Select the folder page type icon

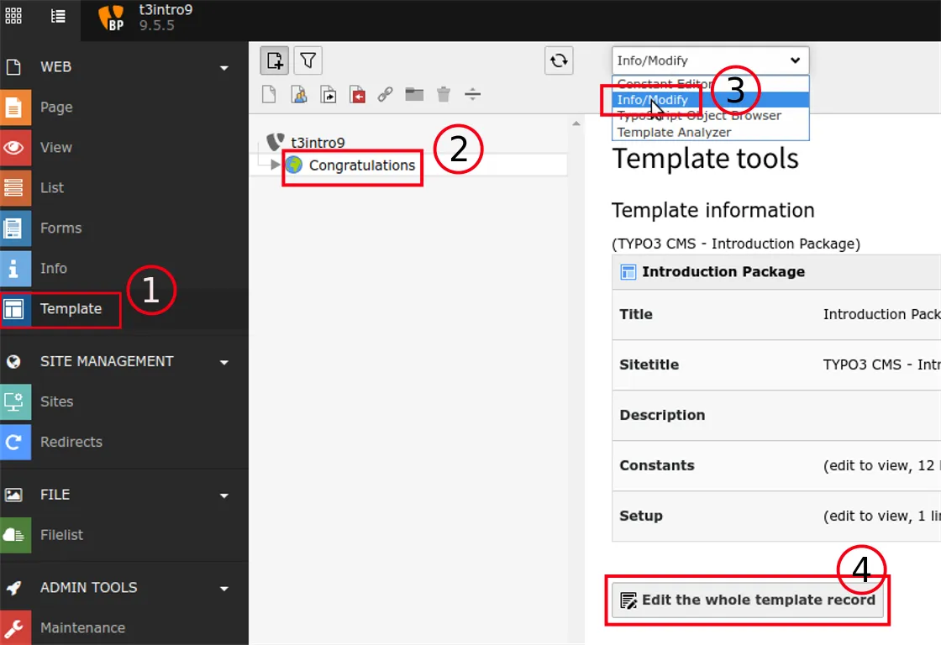coord(414,95)
